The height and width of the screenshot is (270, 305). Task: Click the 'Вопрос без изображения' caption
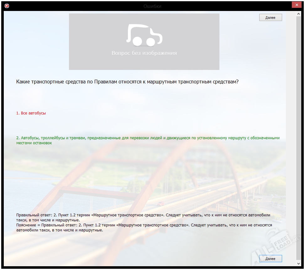(x=144, y=53)
